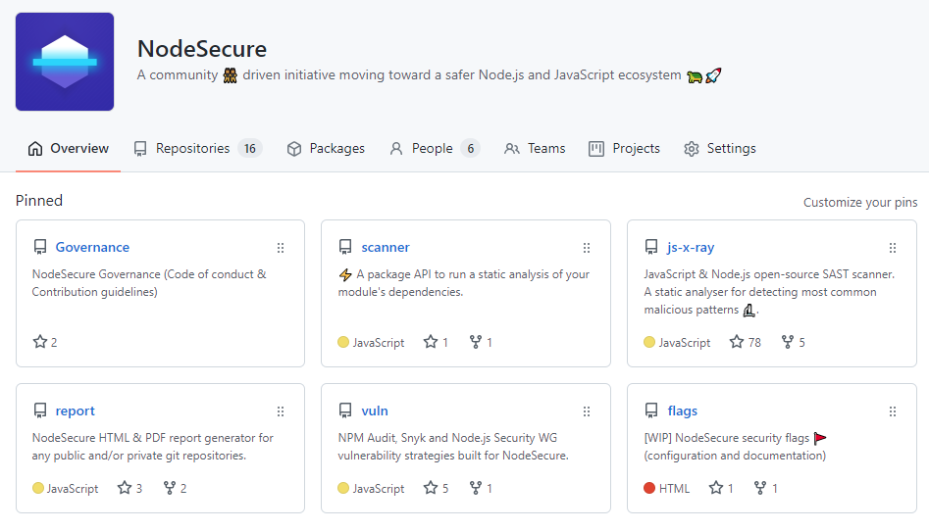Go to the Settings tab

(x=720, y=149)
